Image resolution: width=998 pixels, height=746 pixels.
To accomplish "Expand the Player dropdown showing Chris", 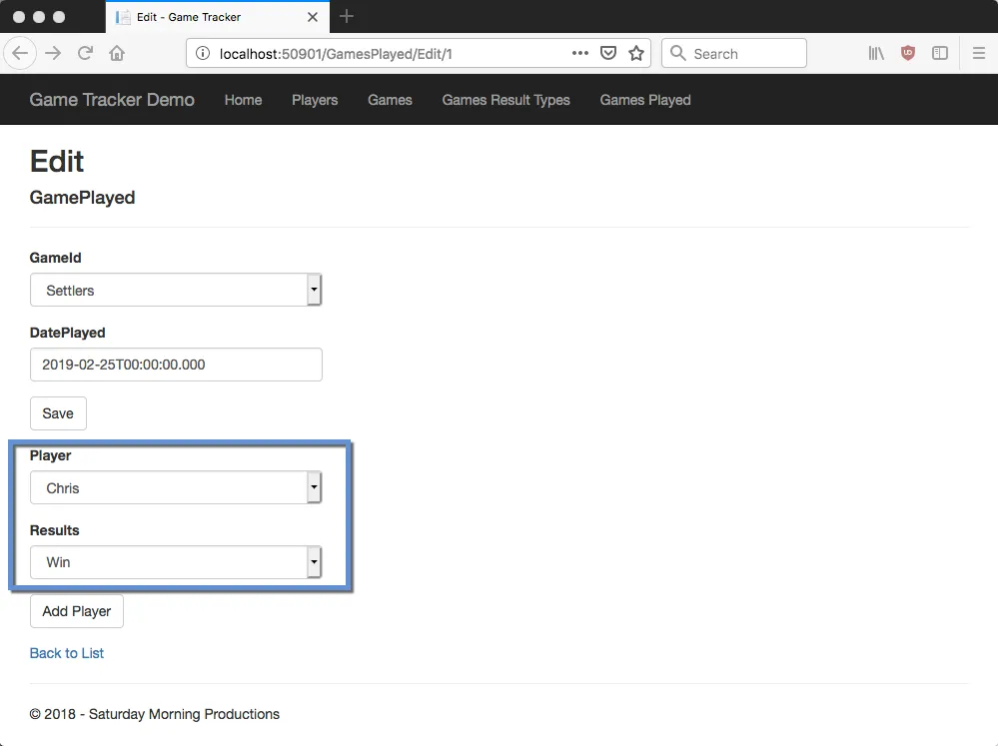I will point(176,488).
